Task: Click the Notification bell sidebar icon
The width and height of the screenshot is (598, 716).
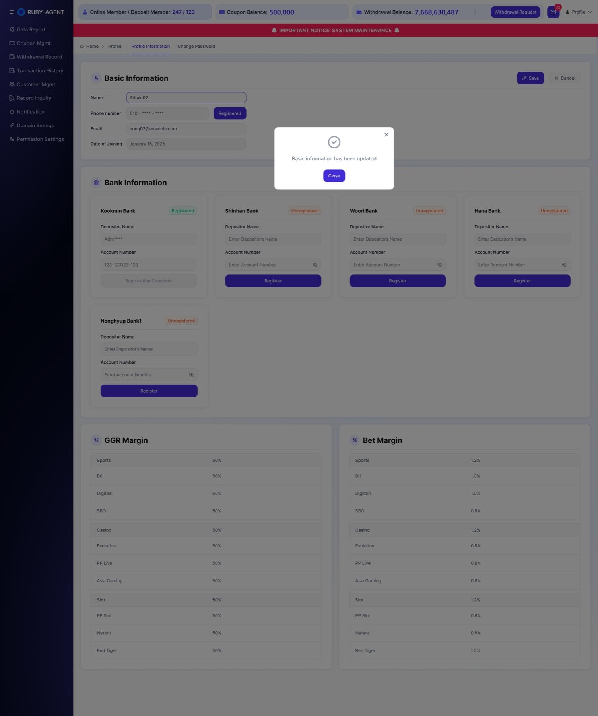Action: coord(12,112)
